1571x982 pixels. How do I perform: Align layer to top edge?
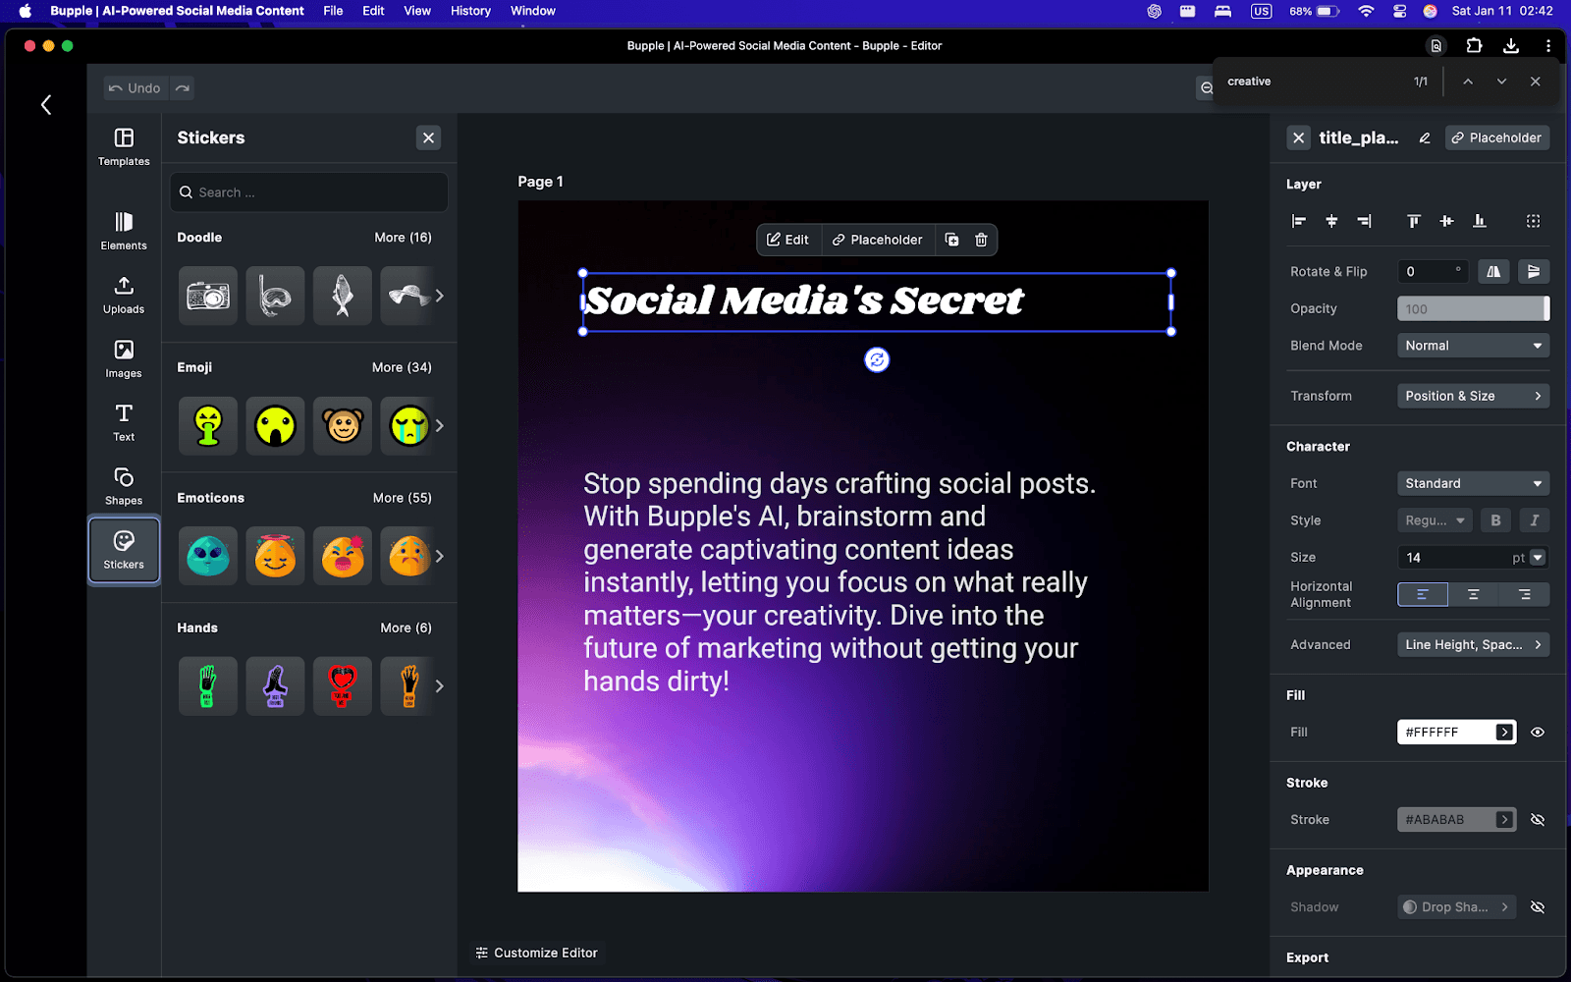[1413, 221]
